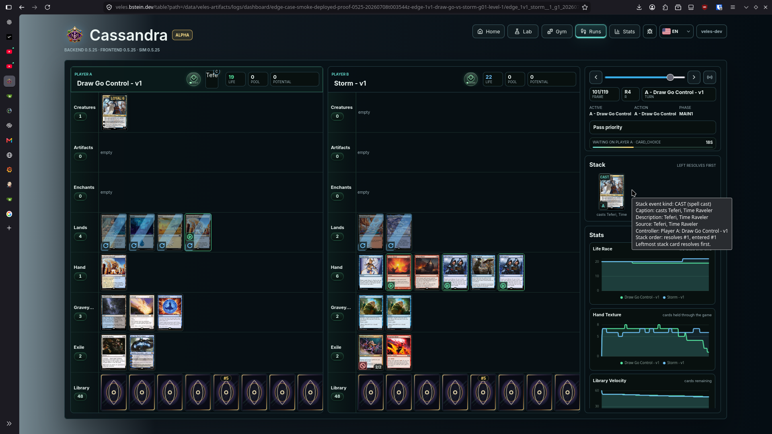Open the Jenkins tab in sidebar

pos(9,184)
